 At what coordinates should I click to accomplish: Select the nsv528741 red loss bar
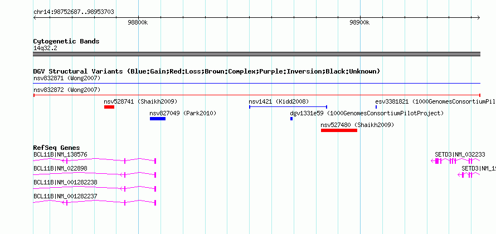[109, 107]
